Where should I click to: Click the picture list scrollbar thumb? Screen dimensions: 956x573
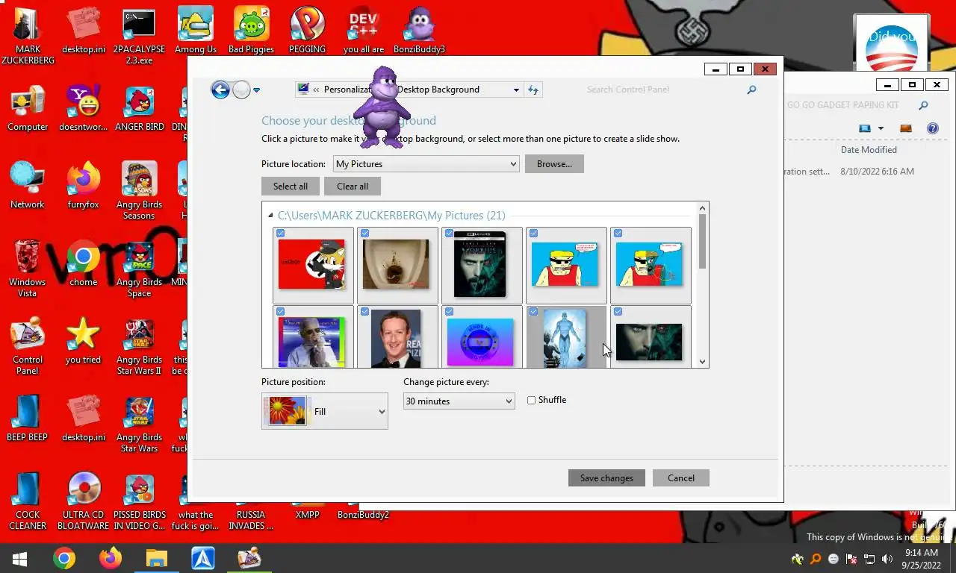click(x=702, y=240)
